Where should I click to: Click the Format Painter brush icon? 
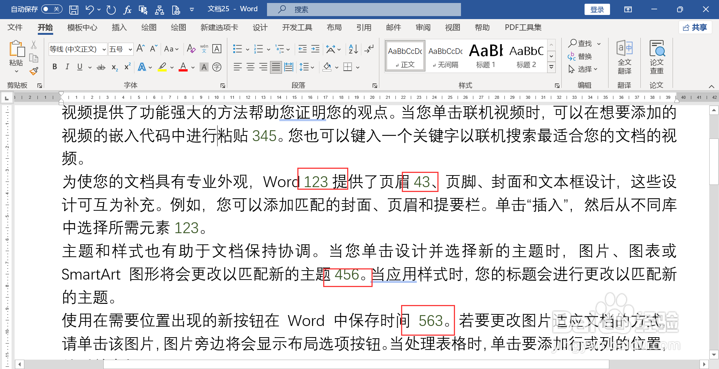pos(34,71)
